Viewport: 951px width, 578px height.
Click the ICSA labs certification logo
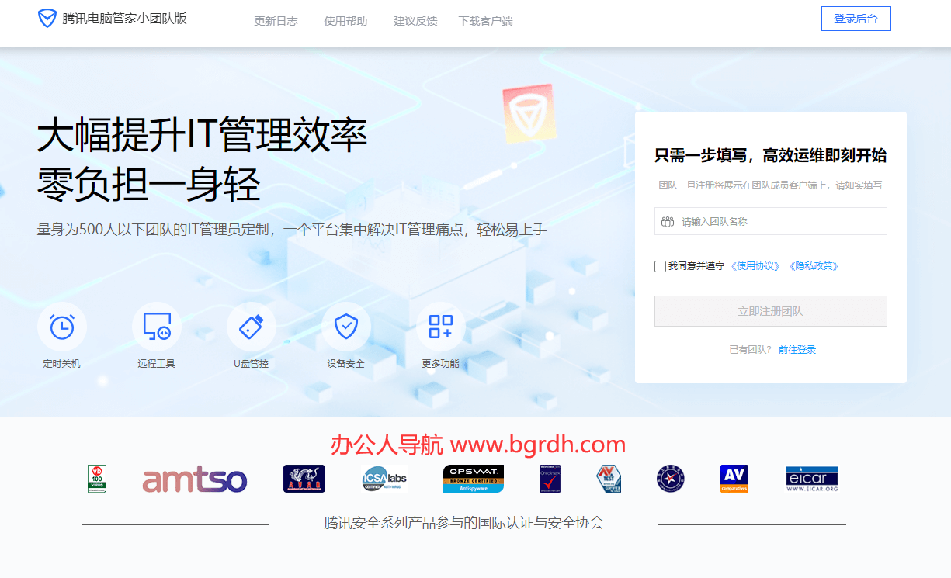click(x=384, y=479)
